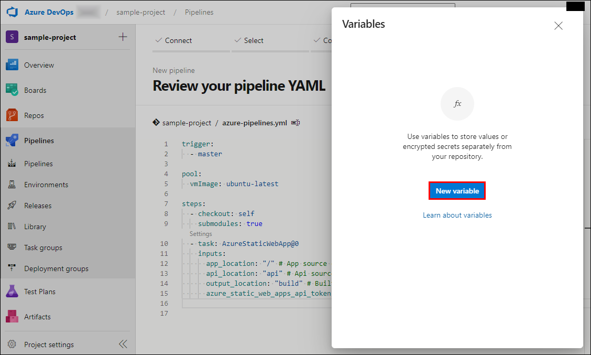Select the Artifacts label in the sidebar
The width and height of the screenshot is (591, 355).
pos(37,317)
